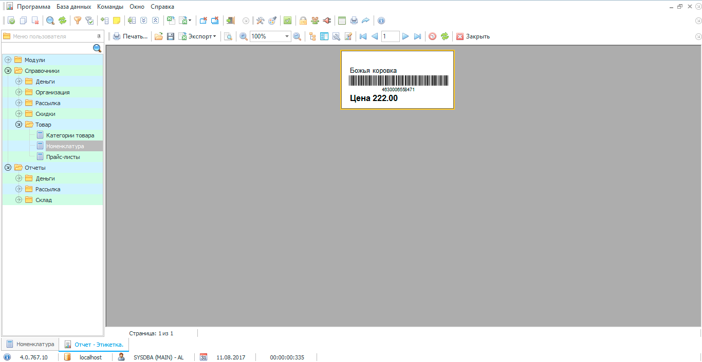This screenshot has height=362, width=702.
Task: Refresh the report with green arrows icon
Action: coord(445,36)
